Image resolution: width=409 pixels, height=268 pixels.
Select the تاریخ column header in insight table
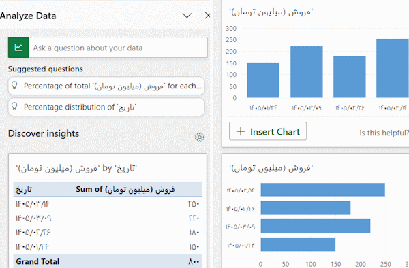[24, 189]
